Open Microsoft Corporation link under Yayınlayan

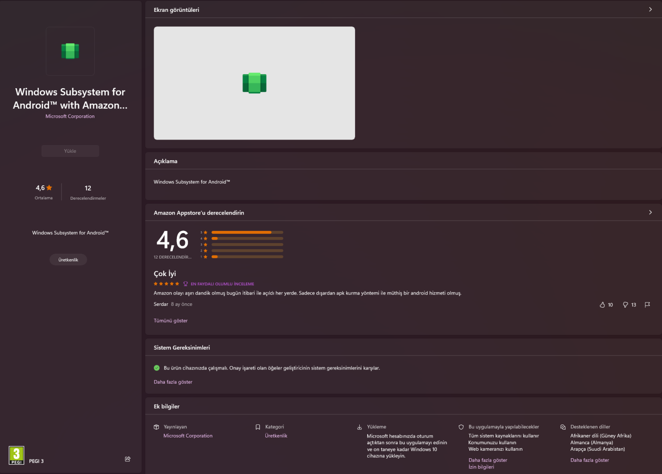pyautogui.click(x=188, y=436)
